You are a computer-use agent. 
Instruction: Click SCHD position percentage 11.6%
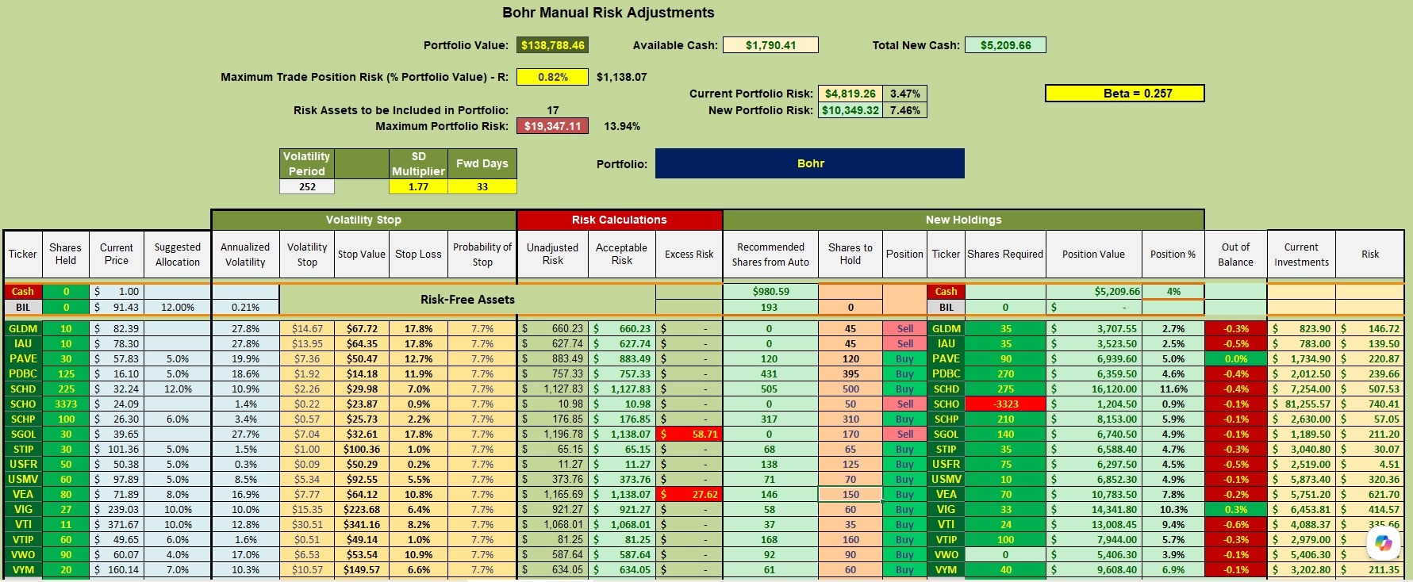coord(1173,389)
